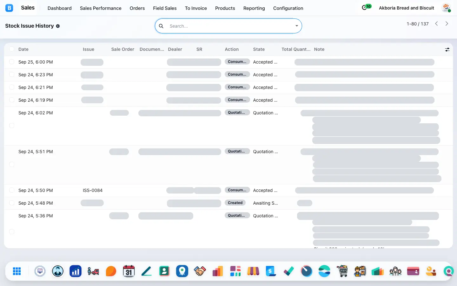Open the Sales Performance menu
Screen dimensions: 457x286
(x=101, y=8)
